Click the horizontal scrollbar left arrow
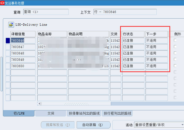The width and height of the screenshot is (184, 130). tap(39, 103)
